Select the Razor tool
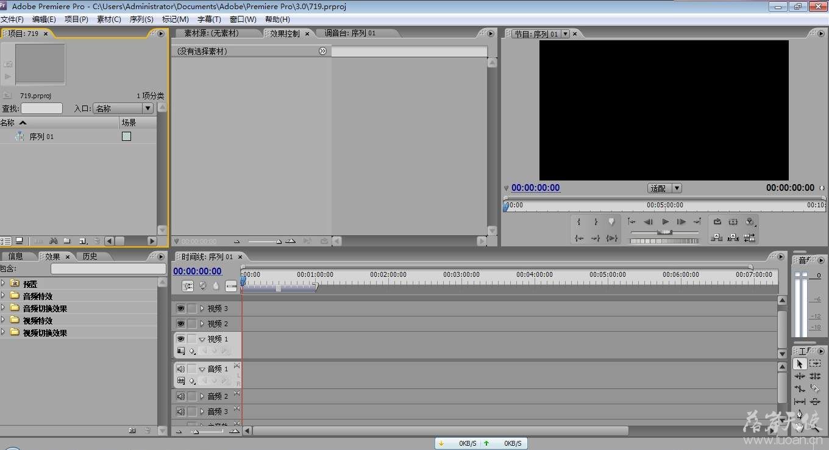This screenshot has width=829, height=450. 815,388
